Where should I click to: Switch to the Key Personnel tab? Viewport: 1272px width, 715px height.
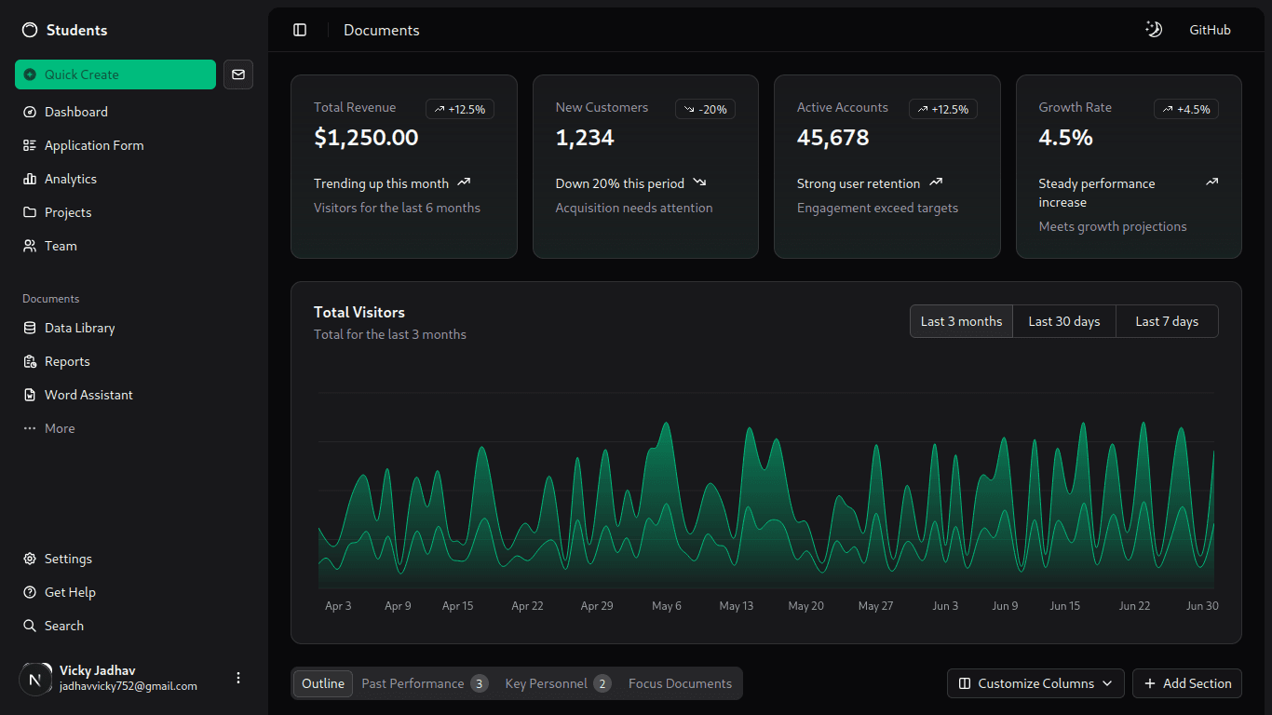coord(558,683)
